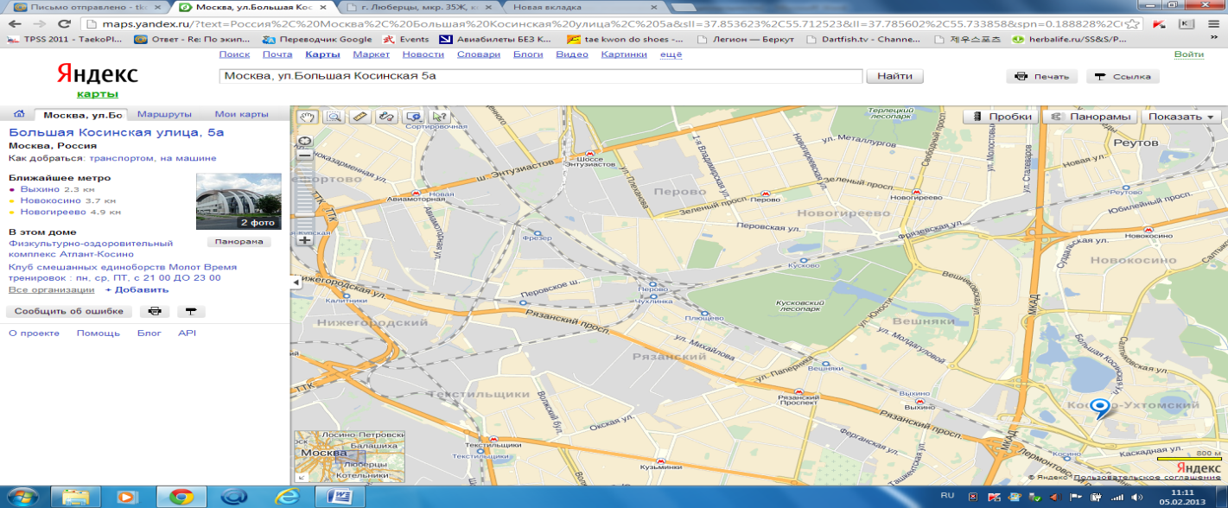Select the ruler distance measurement tool
The width and height of the screenshot is (1228, 508).
pyautogui.click(x=360, y=116)
